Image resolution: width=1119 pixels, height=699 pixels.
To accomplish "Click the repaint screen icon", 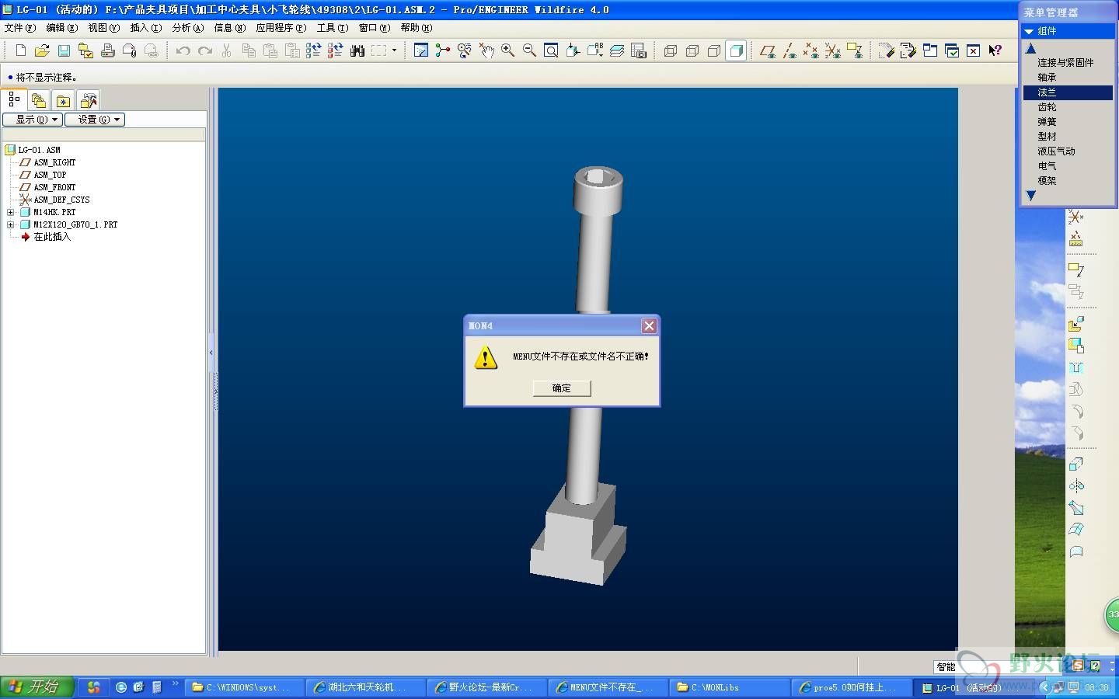I will tap(421, 50).
